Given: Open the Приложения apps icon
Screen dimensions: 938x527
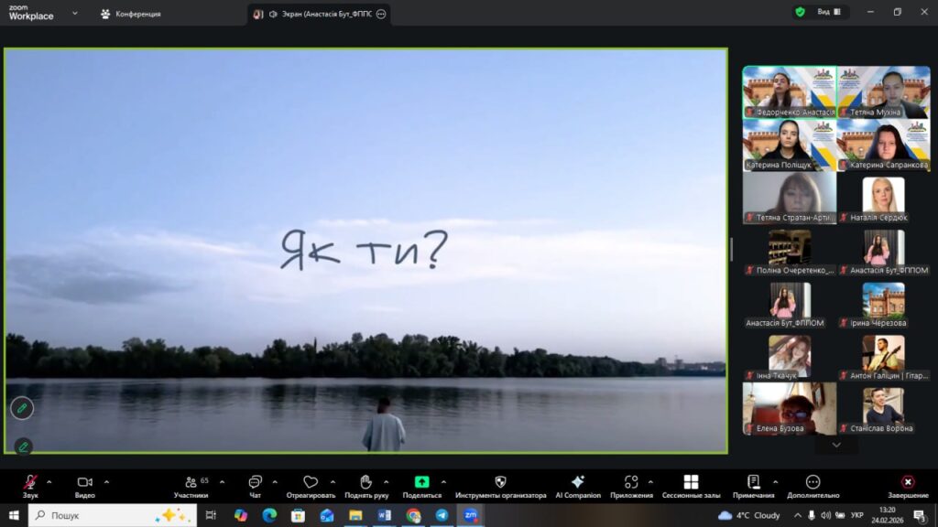Looking at the screenshot, I should [x=631, y=482].
